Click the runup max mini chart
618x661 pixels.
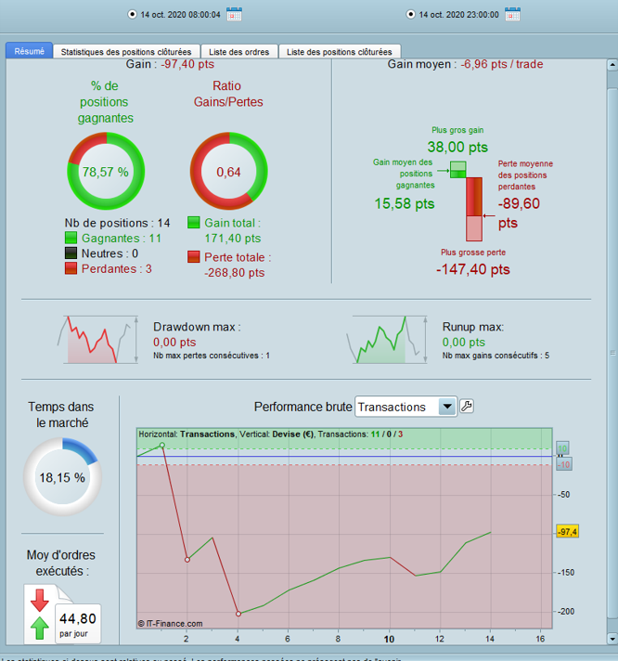387,340
